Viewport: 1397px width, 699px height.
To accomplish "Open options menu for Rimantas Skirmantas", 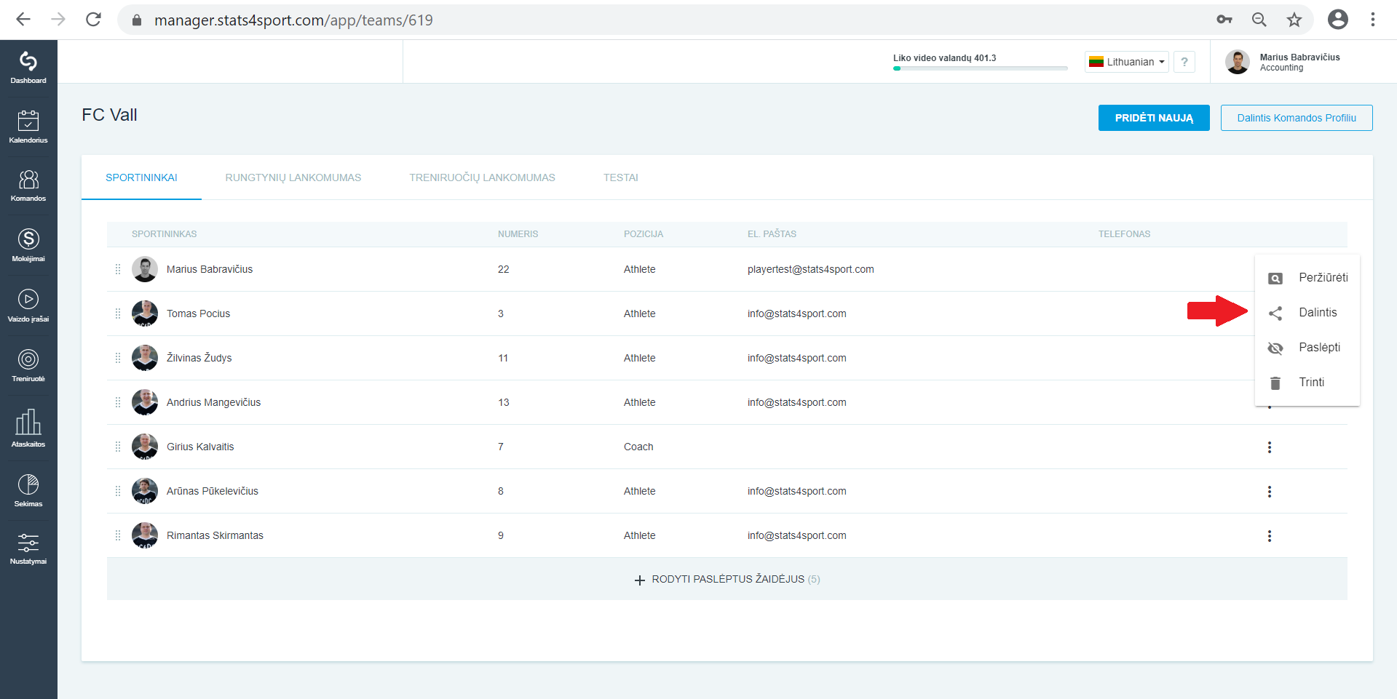I will point(1270,536).
